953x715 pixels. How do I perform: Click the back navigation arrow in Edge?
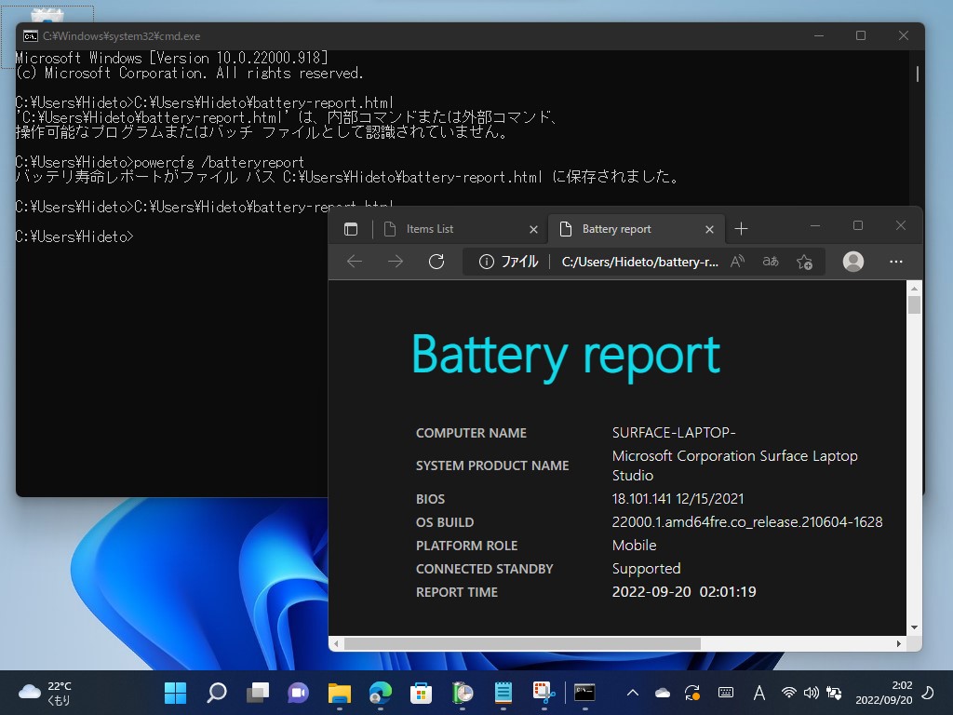[355, 262]
